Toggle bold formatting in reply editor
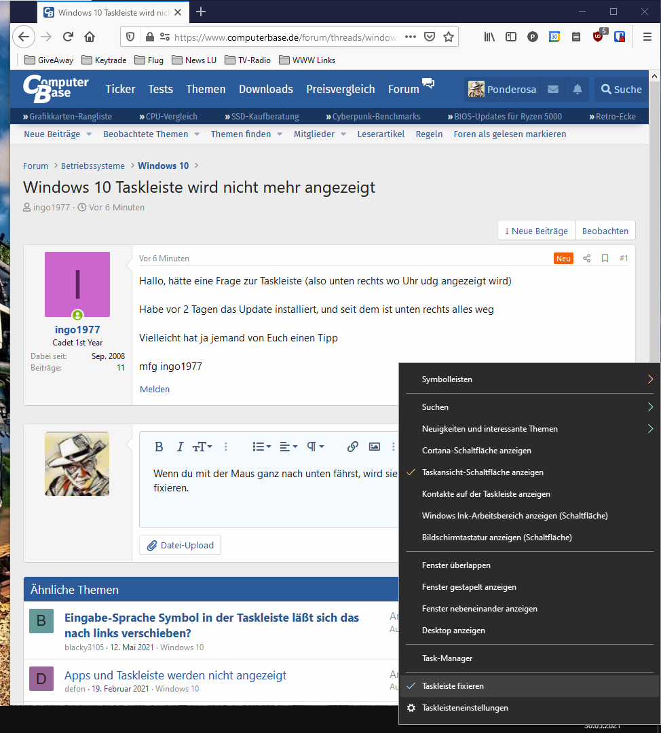 (x=159, y=447)
